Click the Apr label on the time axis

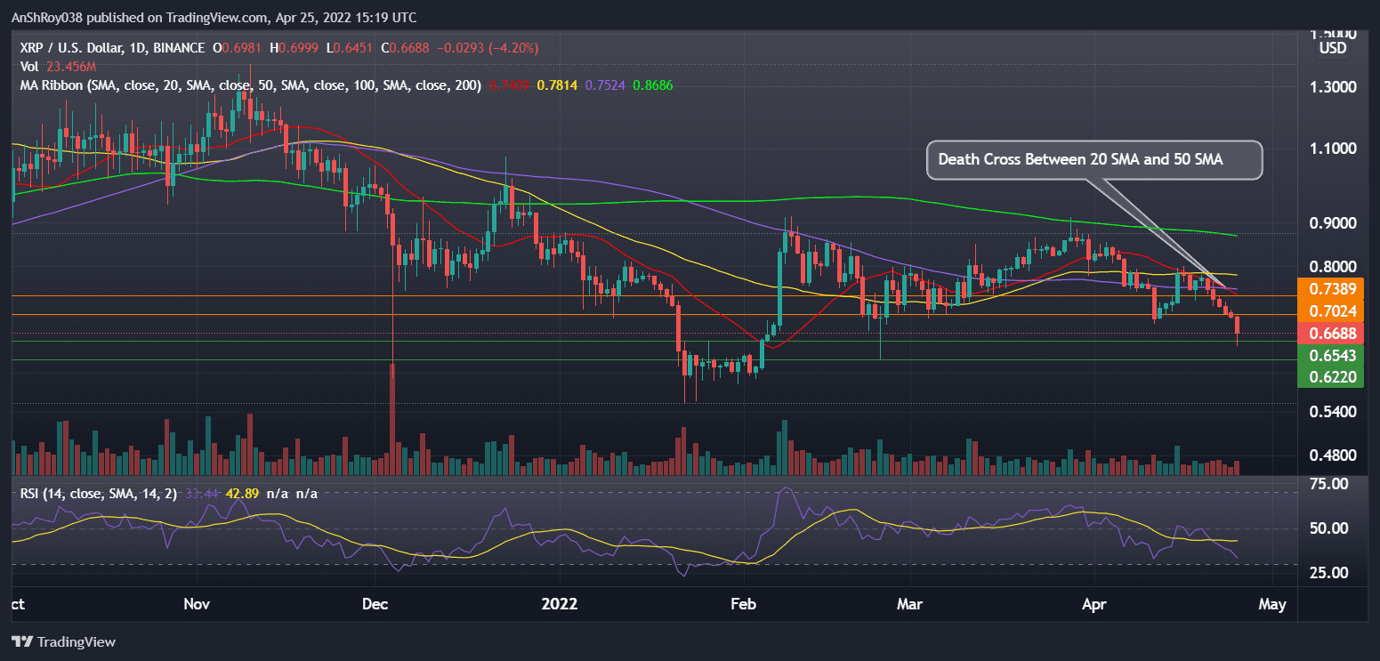[1094, 604]
